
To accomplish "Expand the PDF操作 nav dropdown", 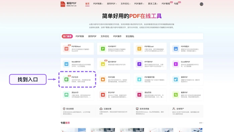I will 139,4.
